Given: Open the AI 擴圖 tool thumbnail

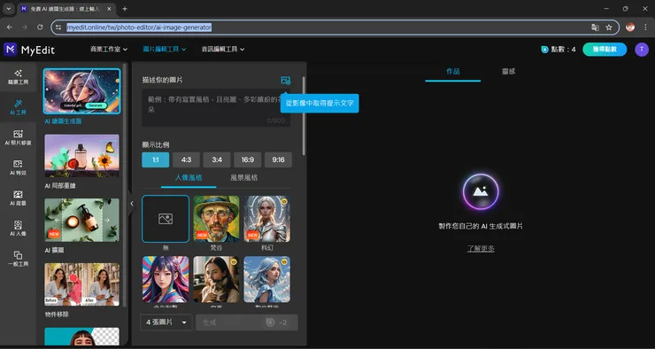Looking at the screenshot, I should click(x=81, y=221).
